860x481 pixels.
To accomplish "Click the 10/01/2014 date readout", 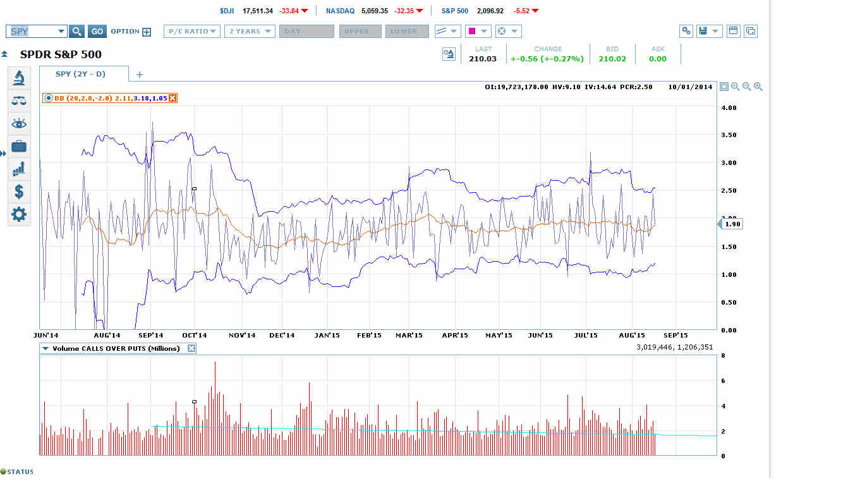I will tap(690, 87).
